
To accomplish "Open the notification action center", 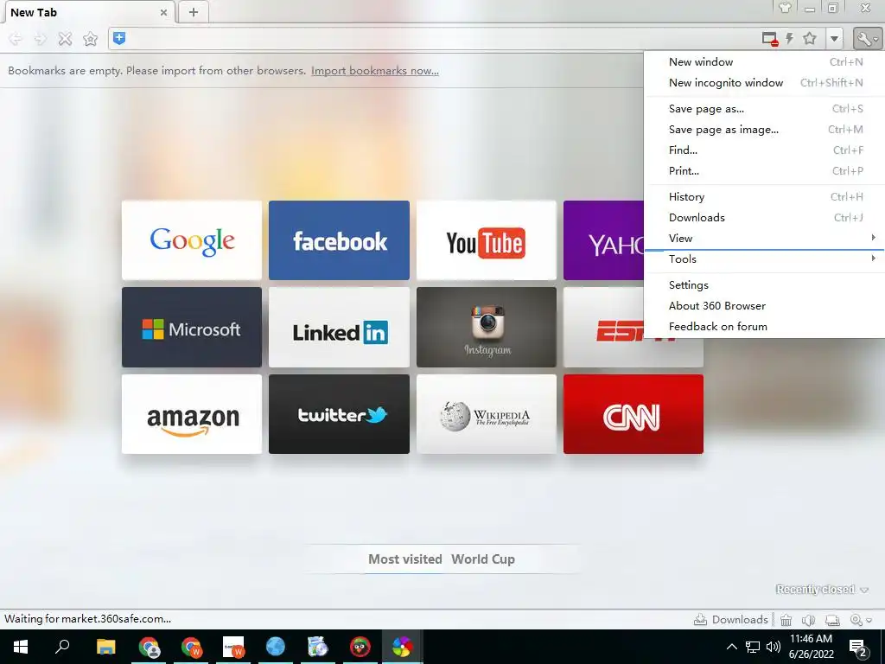I will (859, 648).
